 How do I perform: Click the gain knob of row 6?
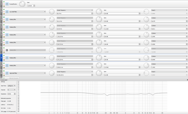click(99, 42)
